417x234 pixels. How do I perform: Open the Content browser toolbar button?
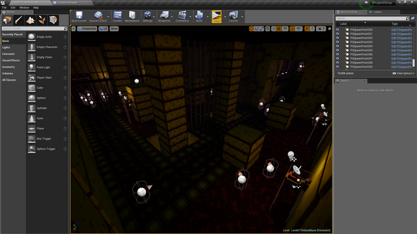[x=117, y=16]
